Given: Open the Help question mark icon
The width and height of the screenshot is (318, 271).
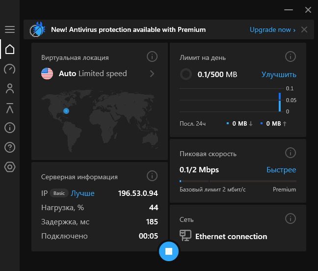Looking at the screenshot, I should pos(10,147).
